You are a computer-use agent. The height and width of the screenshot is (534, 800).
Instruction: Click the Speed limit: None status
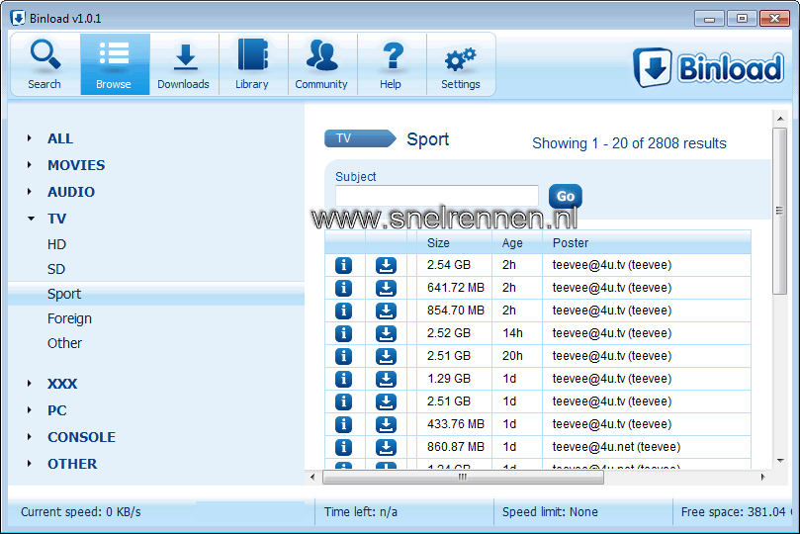click(550, 511)
